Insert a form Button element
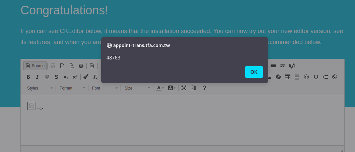This screenshot has height=152, width=355. [273, 66]
